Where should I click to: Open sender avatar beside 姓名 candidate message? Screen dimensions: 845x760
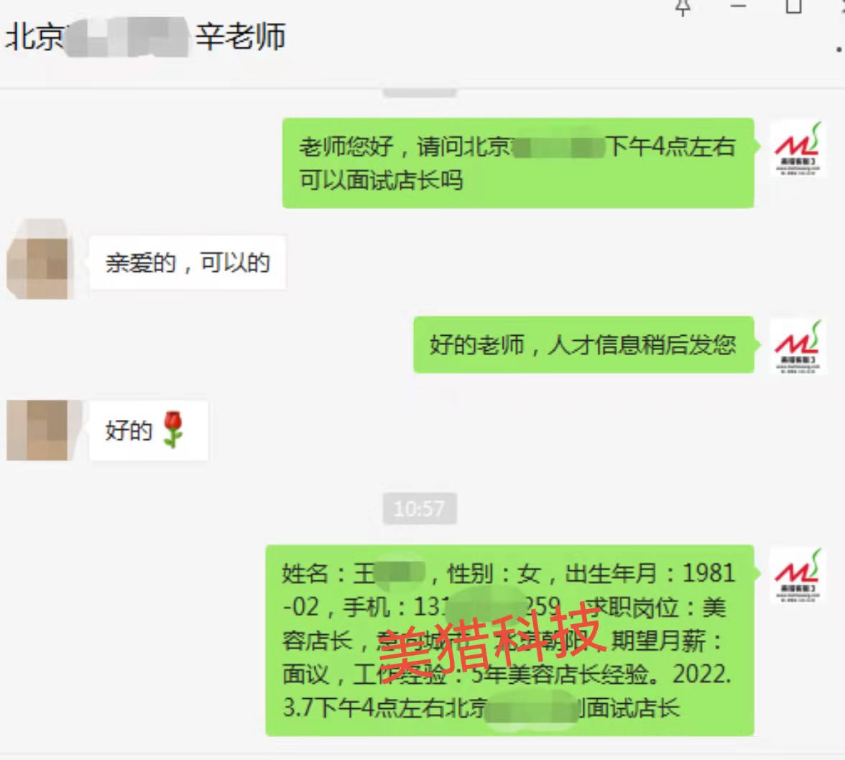pyautogui.click(x=798, y=575)
